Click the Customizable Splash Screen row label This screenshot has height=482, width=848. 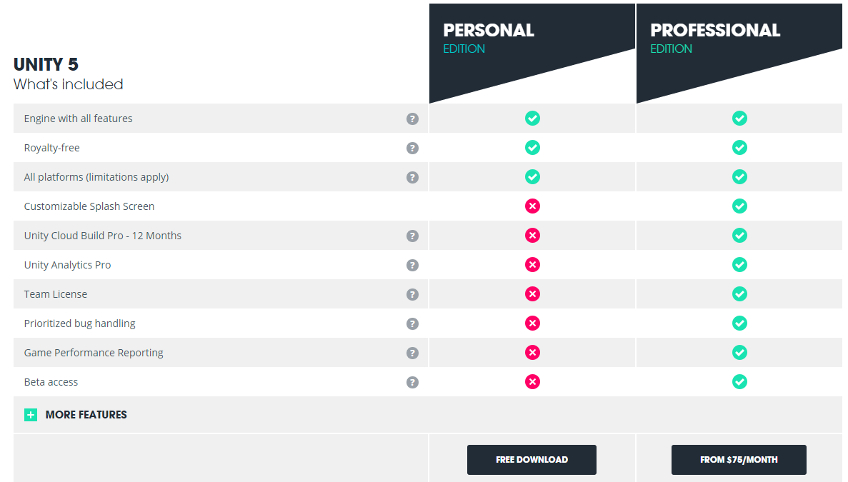pyautogui.click(x=89, y=206)
